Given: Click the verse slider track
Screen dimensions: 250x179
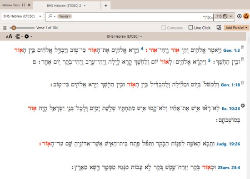Looking at the screenshot, I should coord(22,28).
